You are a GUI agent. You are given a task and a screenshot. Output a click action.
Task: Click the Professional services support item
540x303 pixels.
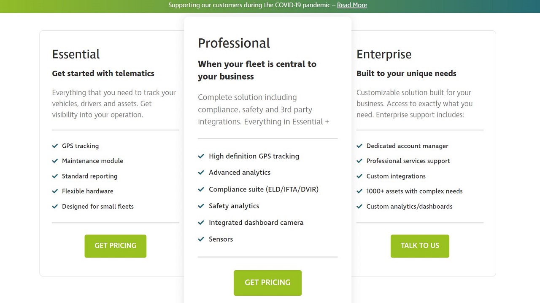(x=408, y=161)
